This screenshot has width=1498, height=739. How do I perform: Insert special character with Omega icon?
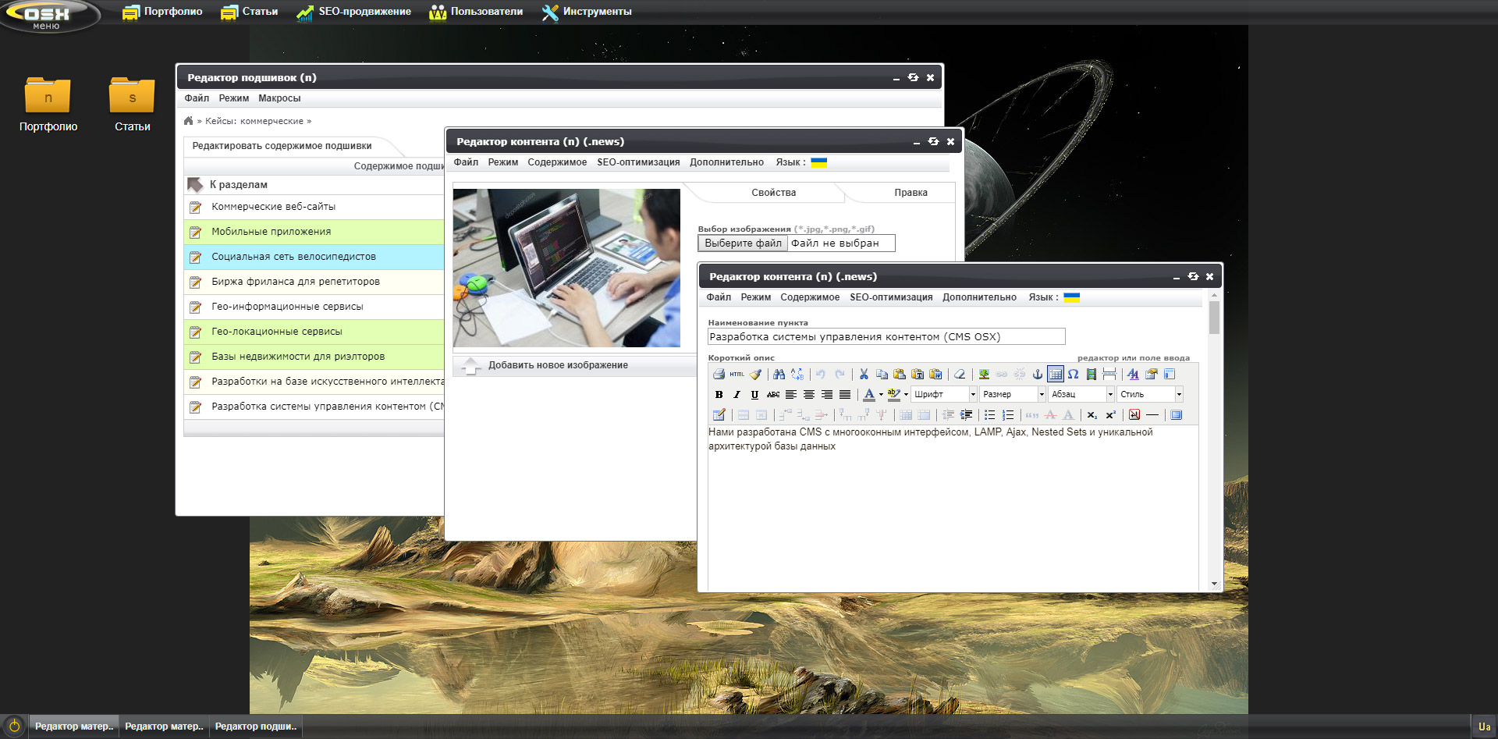point(1074,375)
